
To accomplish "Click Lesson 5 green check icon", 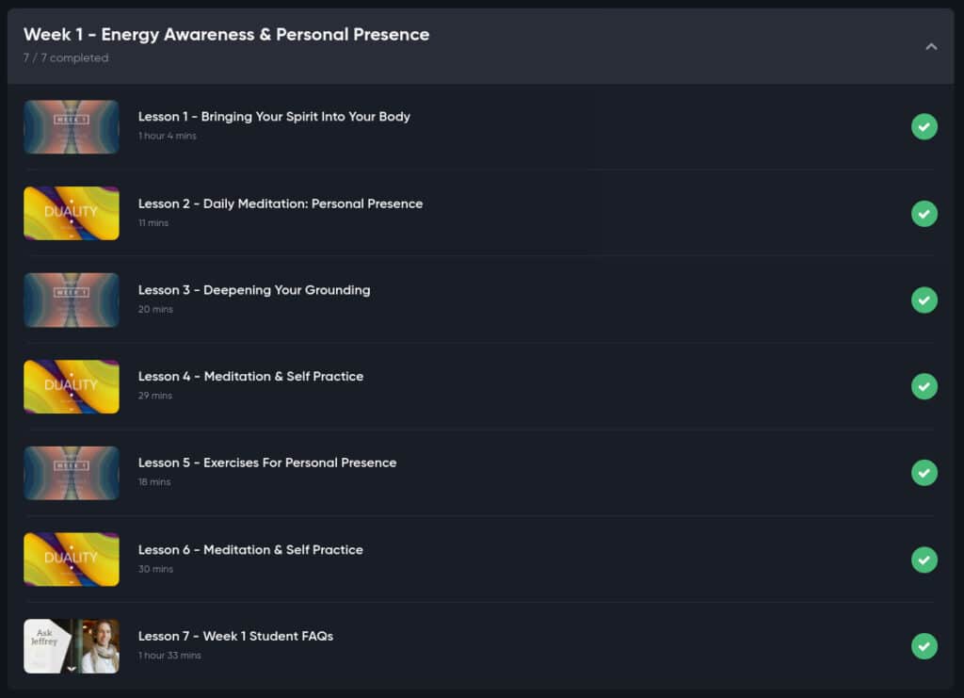I will point(924,473).
